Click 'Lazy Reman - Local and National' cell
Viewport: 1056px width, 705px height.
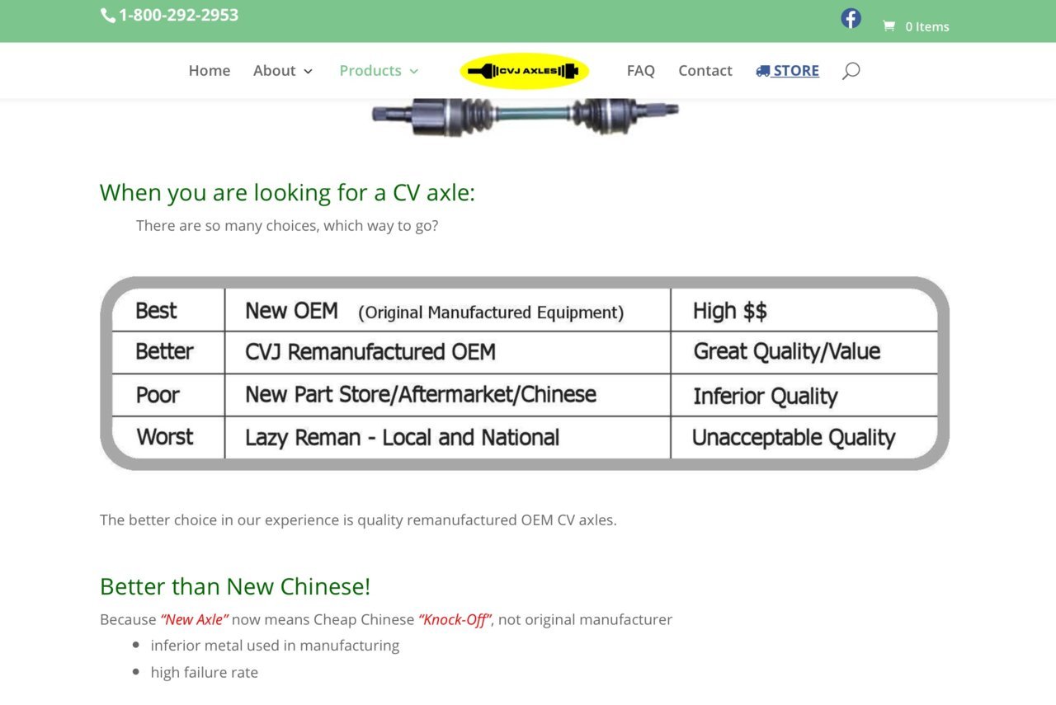pos(448,437)
